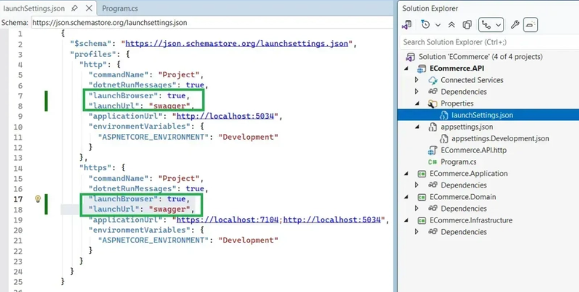Expand Dependencies under ECommerce.API

point(417,92)
